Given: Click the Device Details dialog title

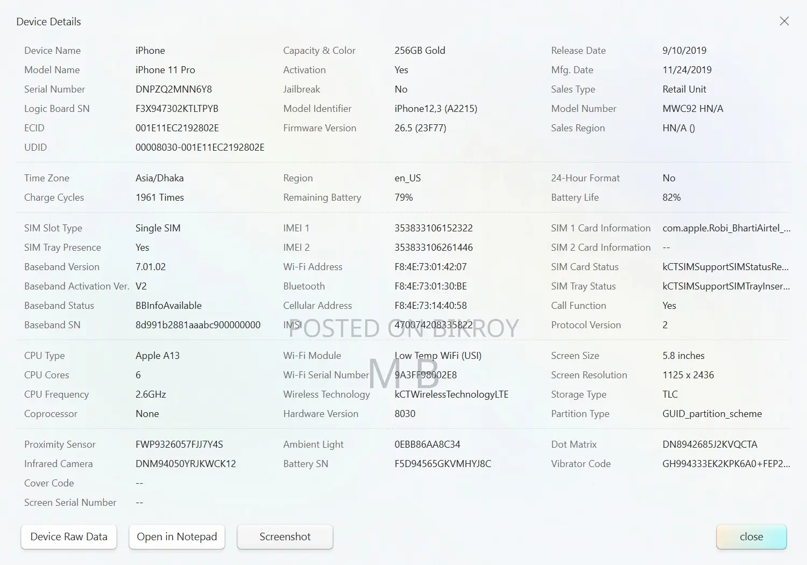Looking at the screenshot, I should coord(48,22).
